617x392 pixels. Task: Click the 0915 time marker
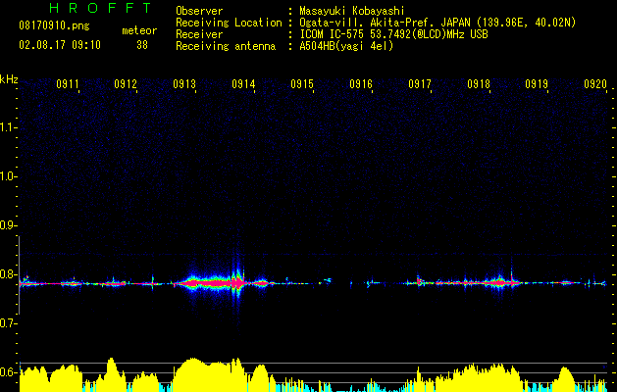tap(302, 84)
